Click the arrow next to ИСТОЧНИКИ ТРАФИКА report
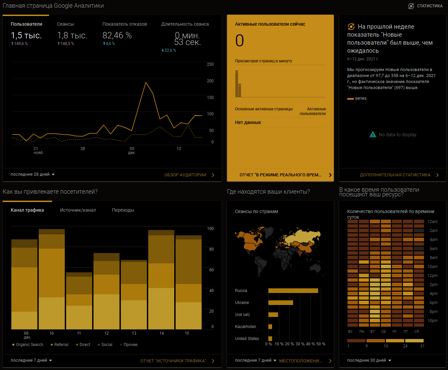Screen dimensions: 448x370 (x=213, y=361)
